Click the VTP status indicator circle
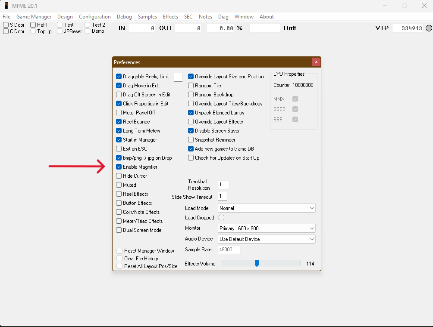 [x=428, y=28]
